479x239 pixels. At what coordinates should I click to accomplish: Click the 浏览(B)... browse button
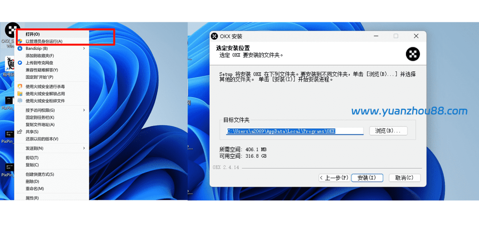click(x=388, y=131)
